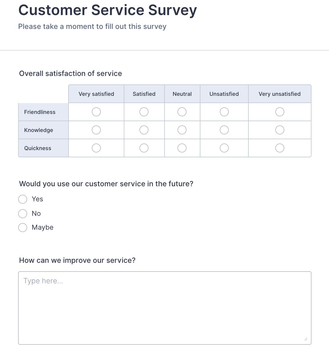The height and width of the screenshot is (349, 329).
Task: Select Satisfied for Knowledge row
Action: (x=144, y=130)
